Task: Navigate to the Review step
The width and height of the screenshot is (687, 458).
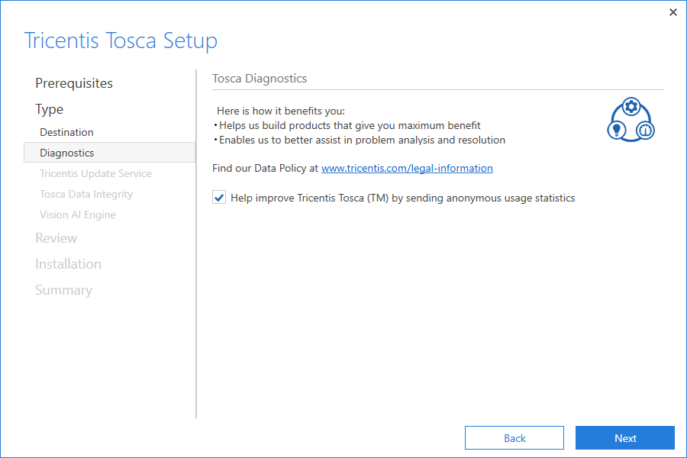Action: coord(56,238)
